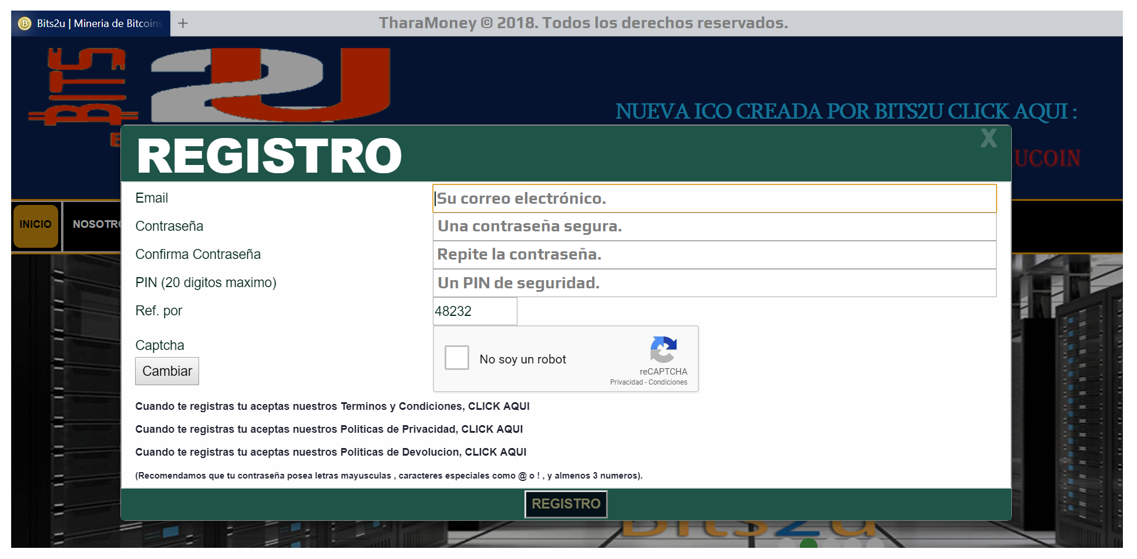The height and width of the screenshot is (559, 1137).
Task: Click the Ref. por label
Action: [x=159, y=311]
